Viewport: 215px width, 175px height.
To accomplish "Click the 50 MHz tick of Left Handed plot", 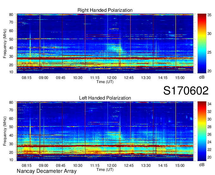I will 11,127.
